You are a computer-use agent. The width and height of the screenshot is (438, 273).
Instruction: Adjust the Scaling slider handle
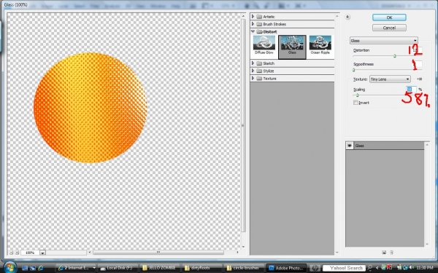click(357, 95)
